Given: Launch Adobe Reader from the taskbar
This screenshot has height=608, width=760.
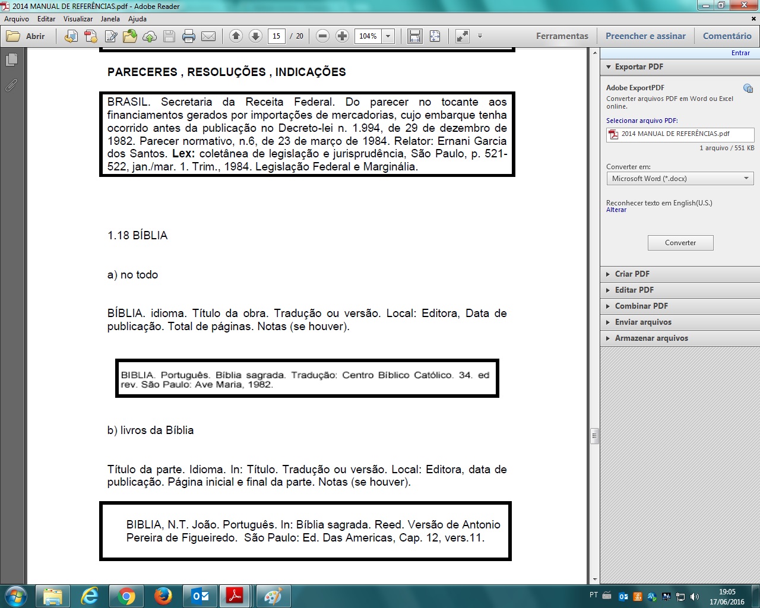Looking at the screenshot, I should [x=235, y=596].
